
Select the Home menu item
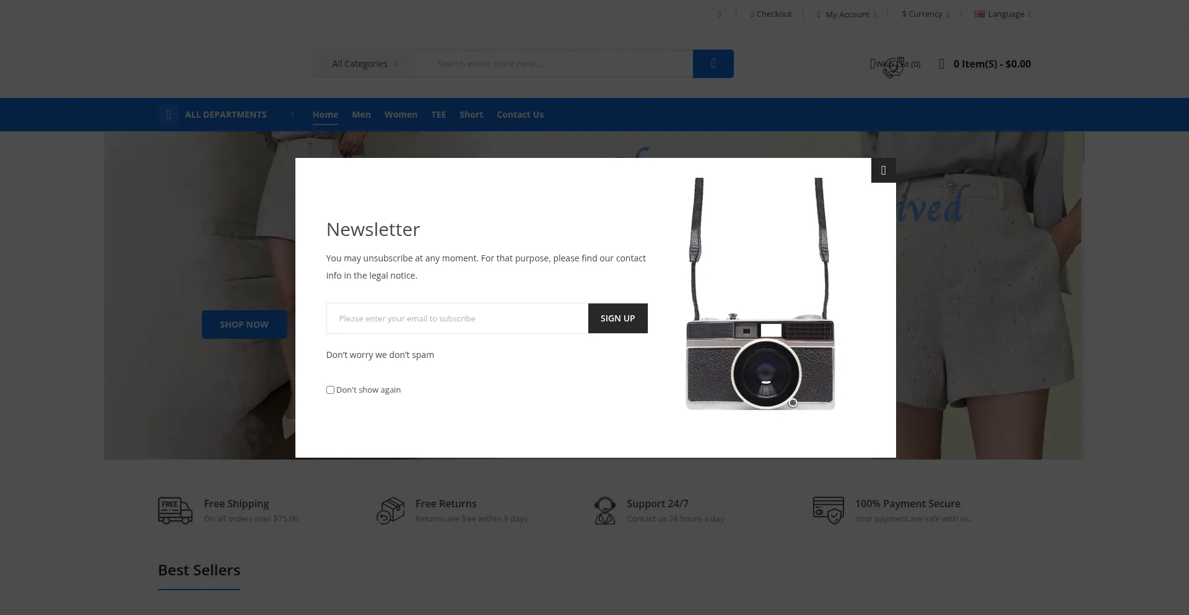pyautogui.click(x=325, y=115)
